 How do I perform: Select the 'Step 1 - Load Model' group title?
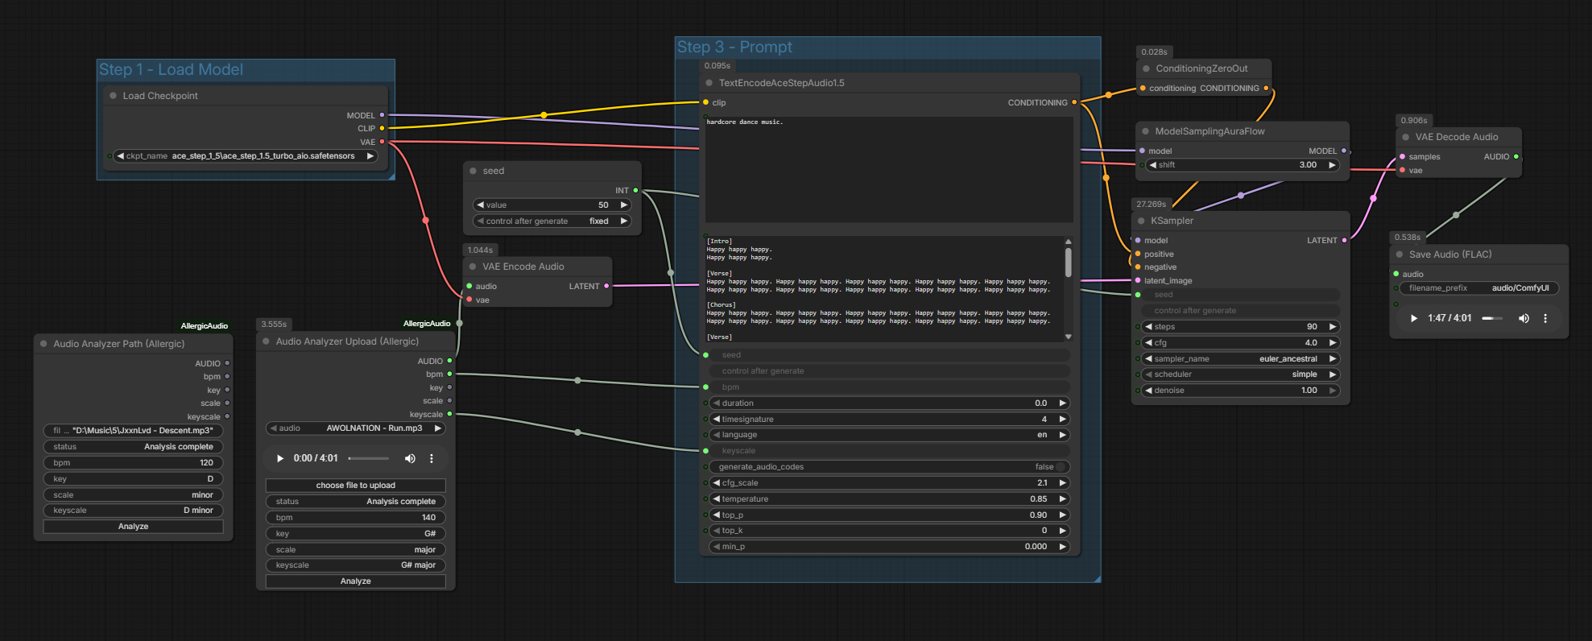[171, 70]
